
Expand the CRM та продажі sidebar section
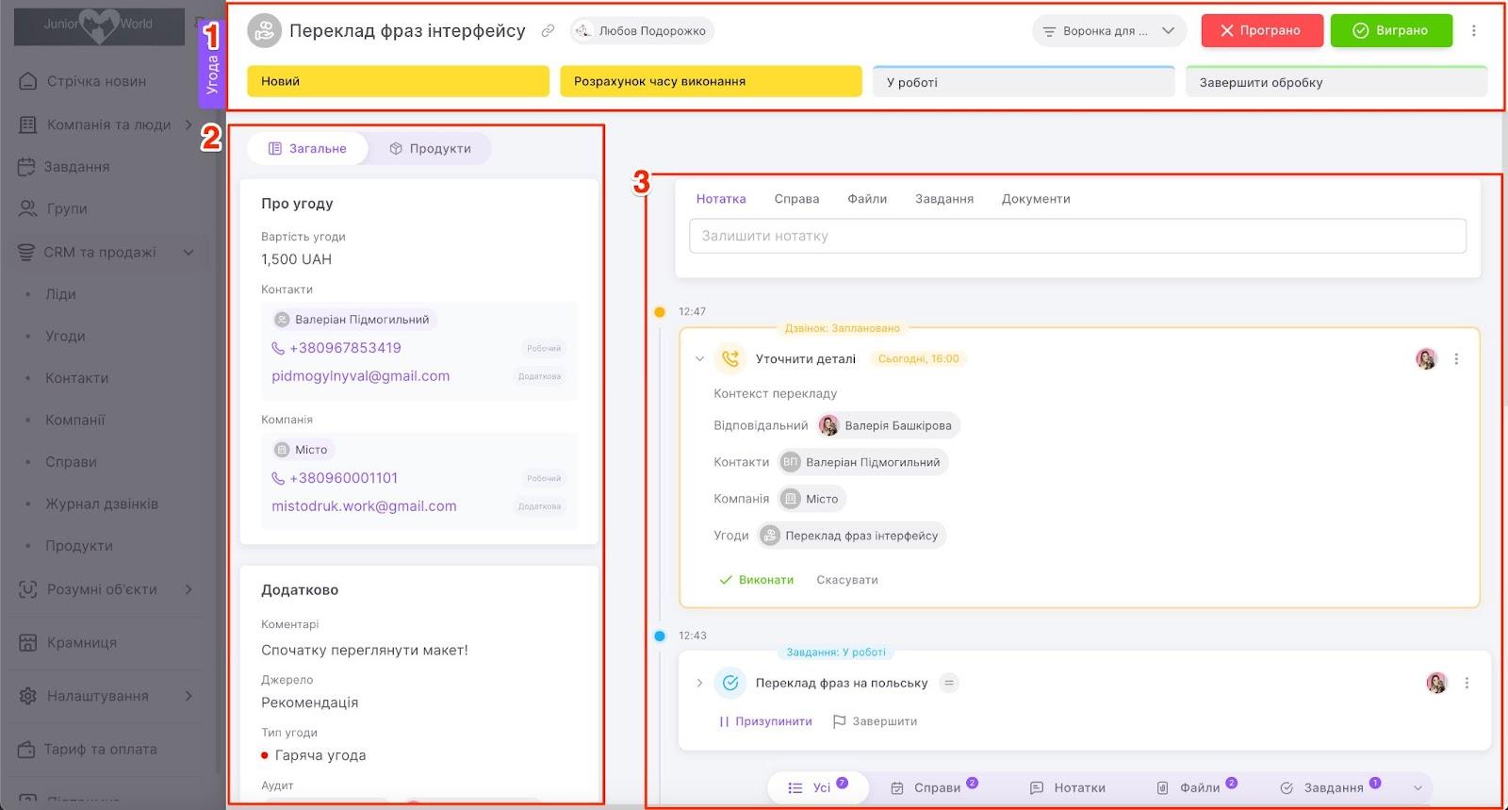[188, 252]
